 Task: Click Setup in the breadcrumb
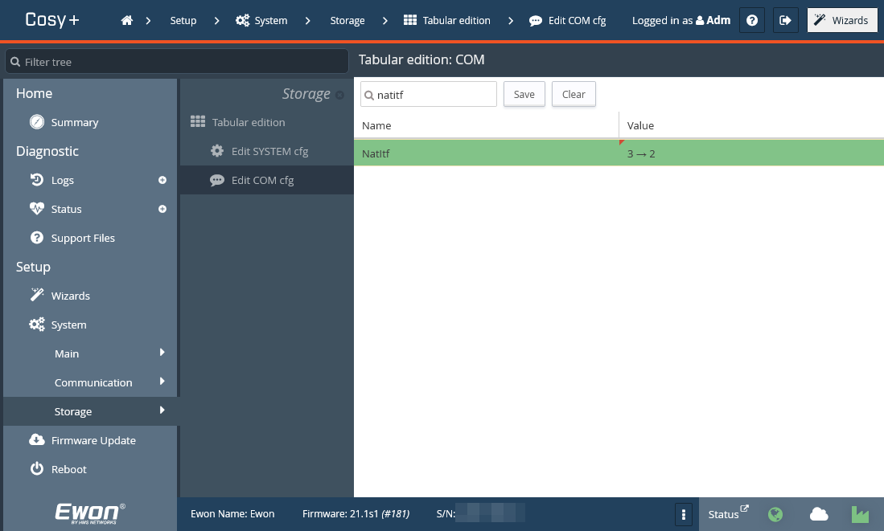(183, 20)
